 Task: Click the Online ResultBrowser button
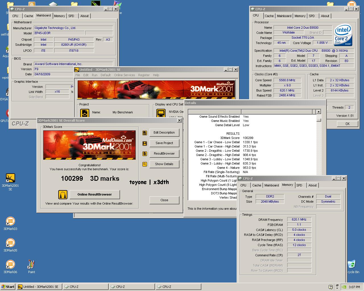pos(95,194)
